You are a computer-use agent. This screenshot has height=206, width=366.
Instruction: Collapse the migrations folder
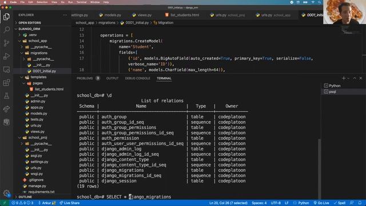coord(39,53)
